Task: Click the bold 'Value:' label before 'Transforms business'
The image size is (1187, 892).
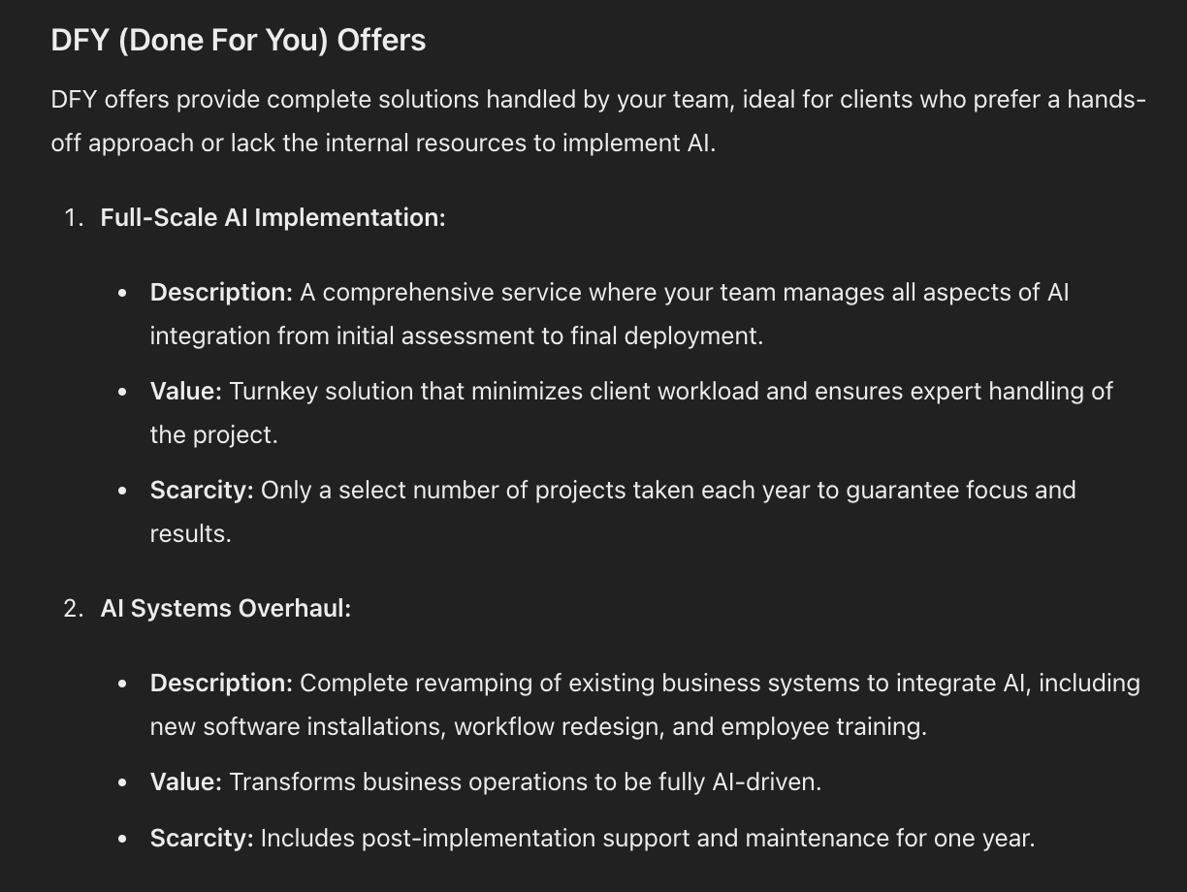Action: [x=185, y=782]
